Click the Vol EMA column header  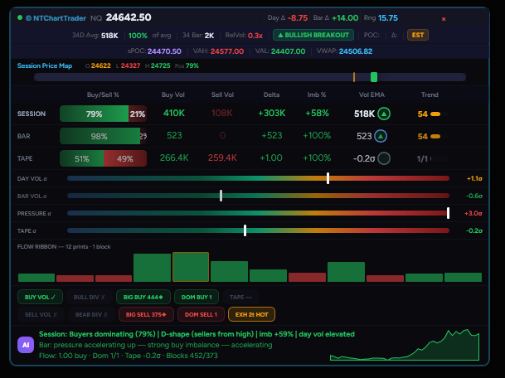pos(371,94)
